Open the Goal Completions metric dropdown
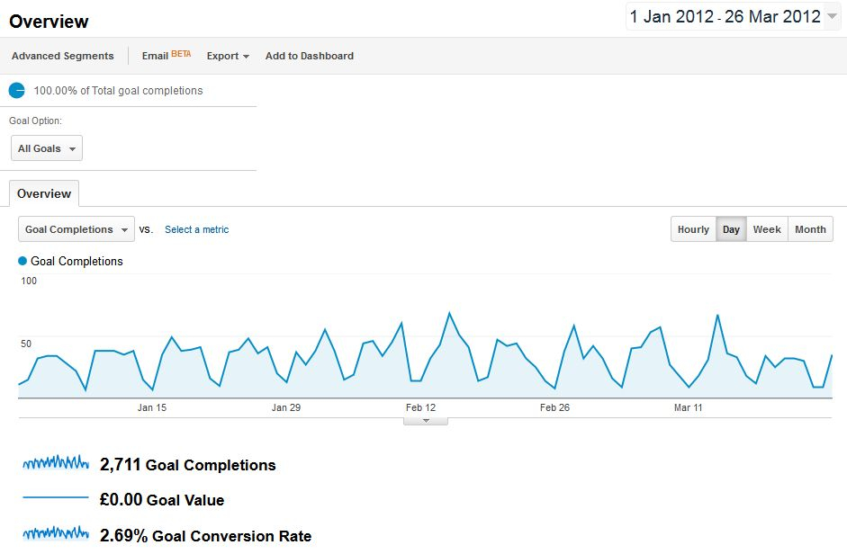847x554 pixels. (77, 229)
